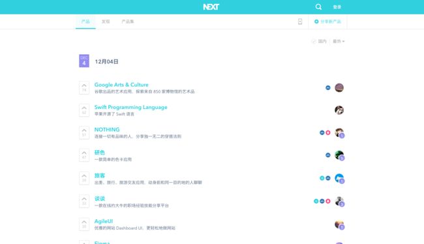Open the search magnifier icon
The width and height of the screenshot is (424, 244).
[x=318, y=7]
